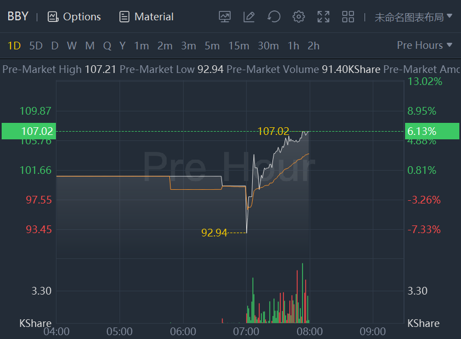This screenshot has width=461, height=339.
Task: Open the chart indicators monitor icon
Action: coord(225,16)
